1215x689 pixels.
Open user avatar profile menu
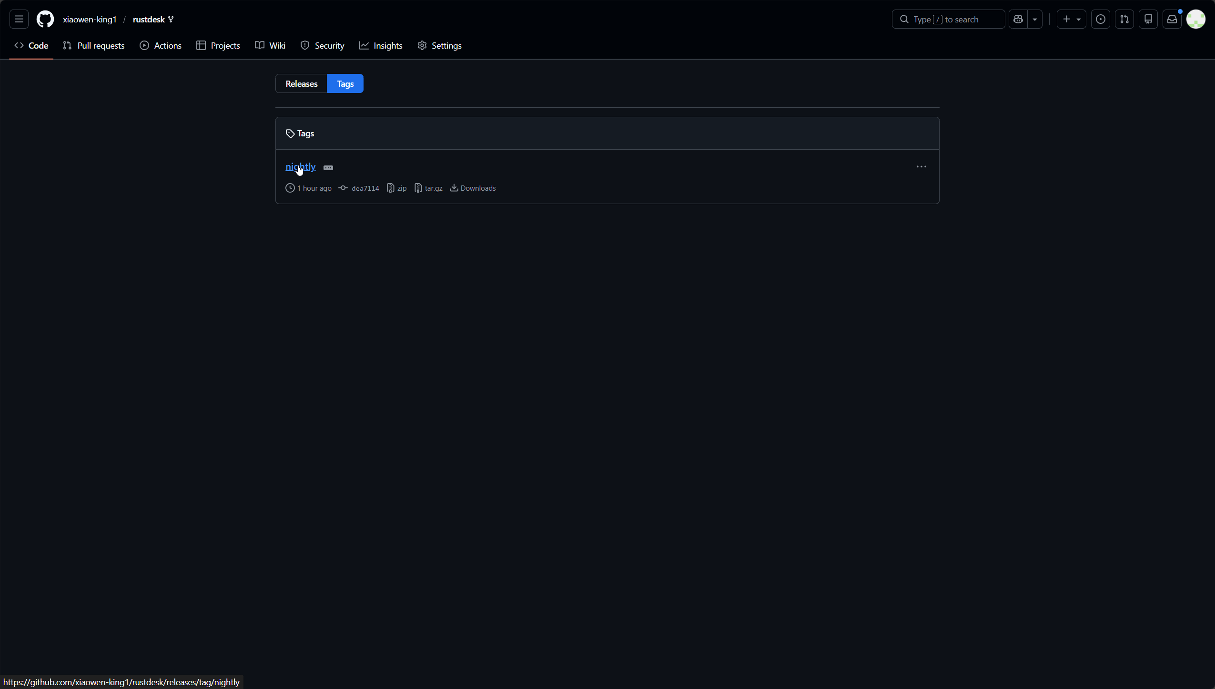(x=1195, y=19)
